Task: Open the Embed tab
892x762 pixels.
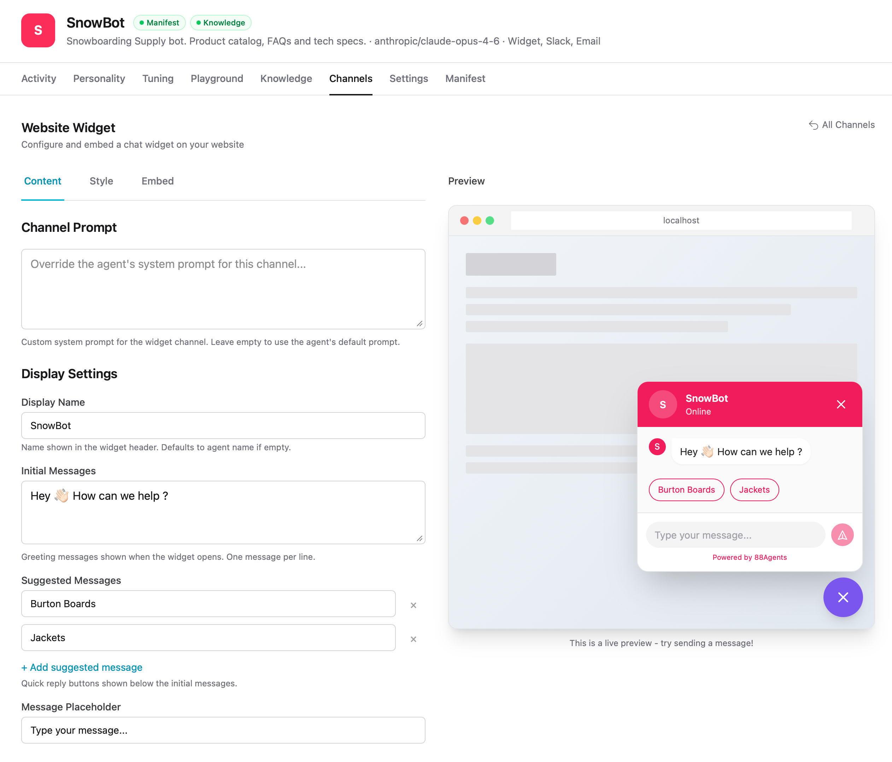Action: pyautogui.click(x=157, y=181)
